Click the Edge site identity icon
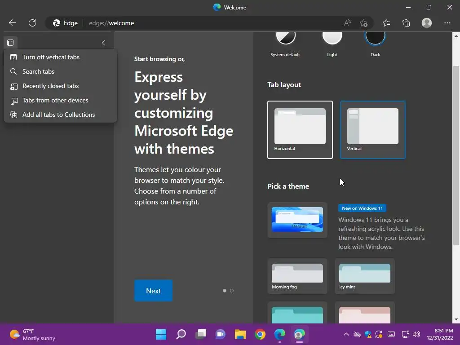The width and height of the screenshot is (460, 345). 65,23
